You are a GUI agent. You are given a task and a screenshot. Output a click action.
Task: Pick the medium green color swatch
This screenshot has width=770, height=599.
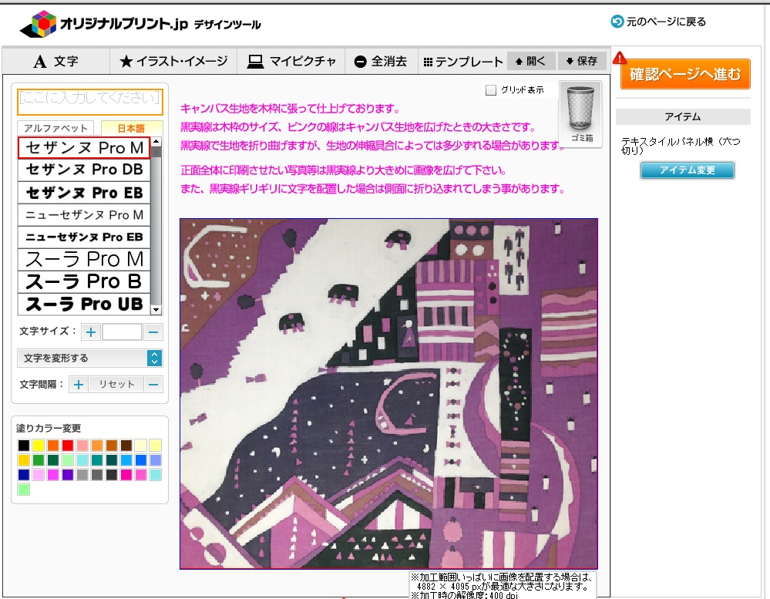(x=39, y=460)
